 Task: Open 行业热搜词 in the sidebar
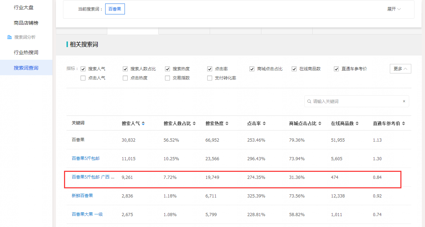click(26, 52)
